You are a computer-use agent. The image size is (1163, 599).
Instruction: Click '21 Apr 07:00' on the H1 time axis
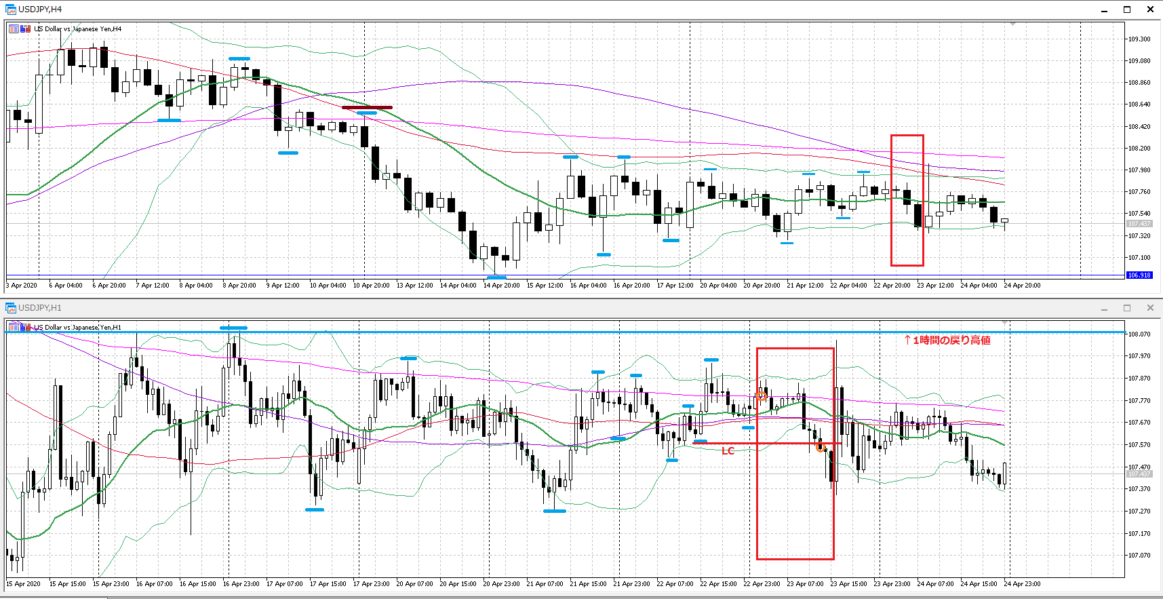point(545,584)
